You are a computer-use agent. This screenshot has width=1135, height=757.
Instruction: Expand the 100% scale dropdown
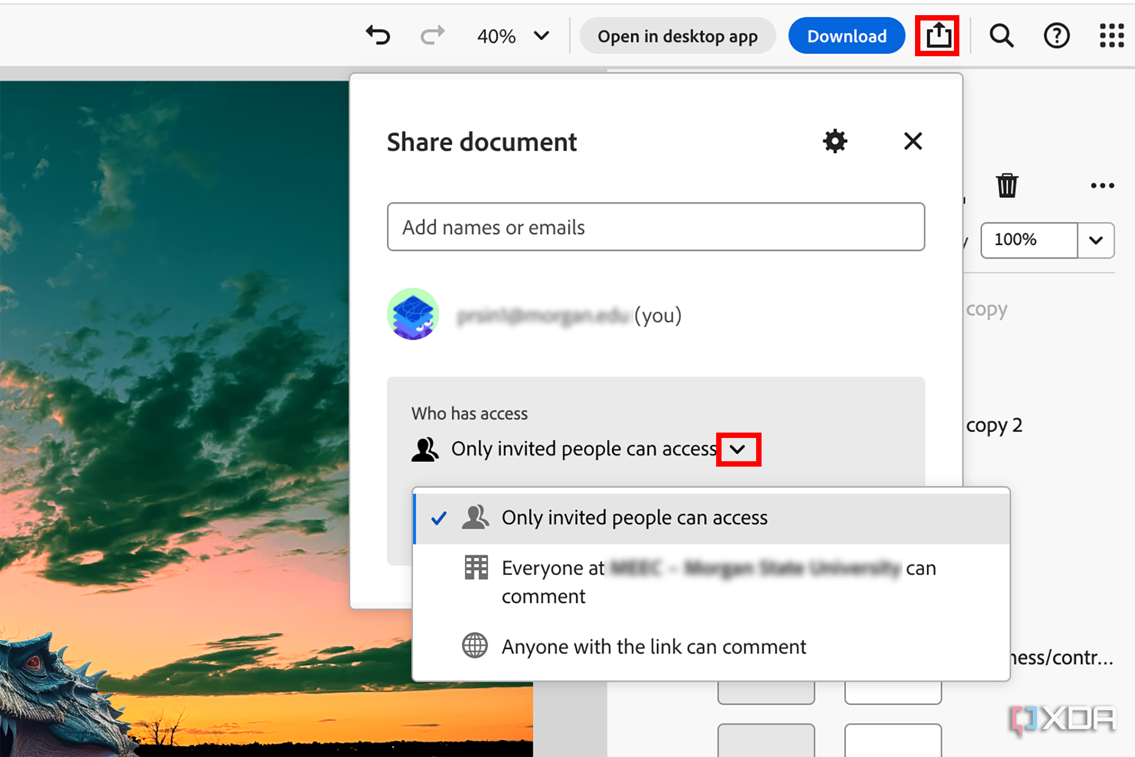(x=1096, y=240)
